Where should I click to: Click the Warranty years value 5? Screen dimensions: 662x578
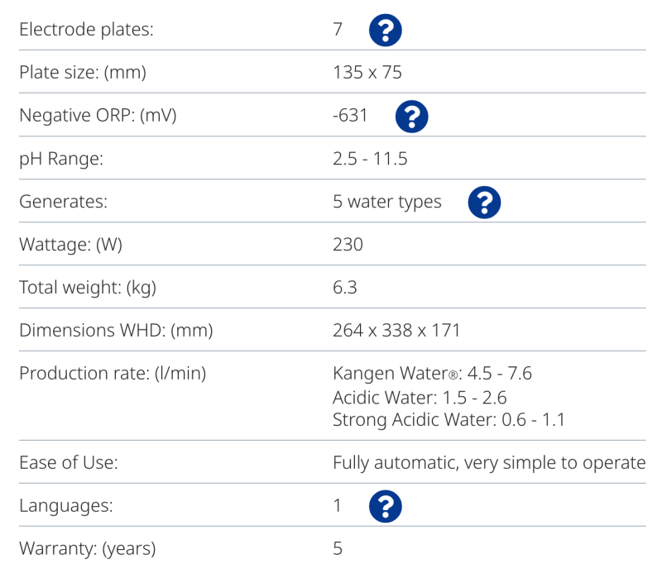tap(338, 549)
